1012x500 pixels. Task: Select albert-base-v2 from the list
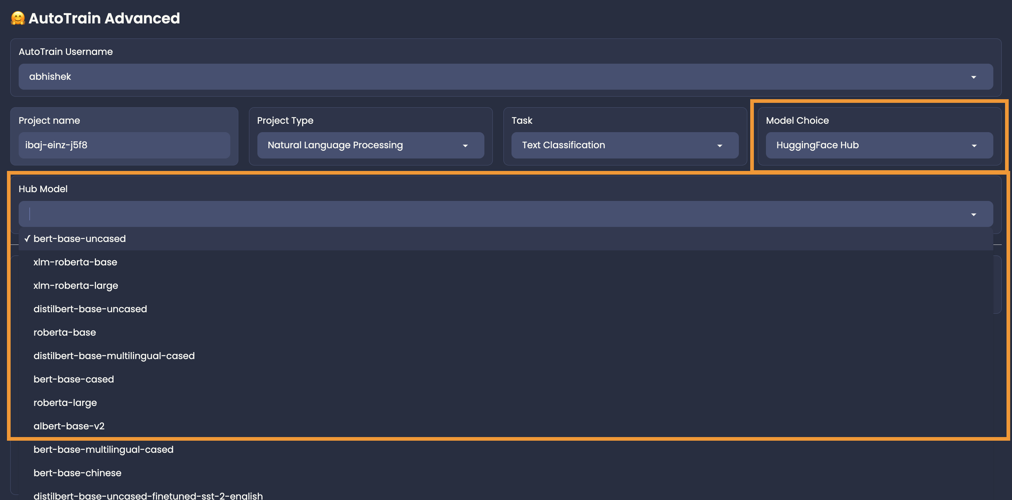click(x=69, y=426)
